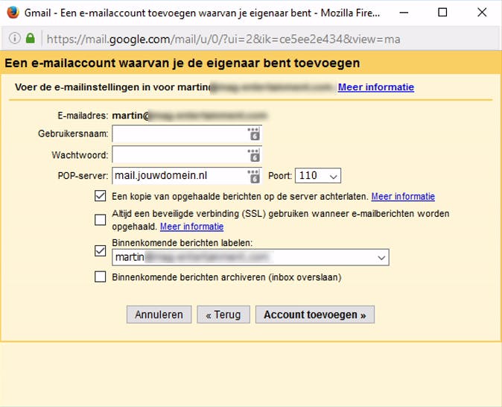The width and height of the screenshot is (502, 407).
Task: Uncheck leaving a copy on the server
Action: tap(101, 197)
